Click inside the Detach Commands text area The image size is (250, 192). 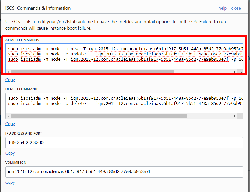coord(124,106)
